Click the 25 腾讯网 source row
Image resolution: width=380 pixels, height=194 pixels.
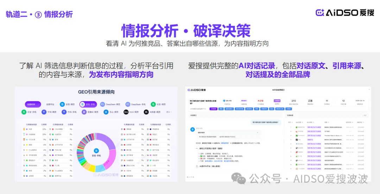coord(133,150)
